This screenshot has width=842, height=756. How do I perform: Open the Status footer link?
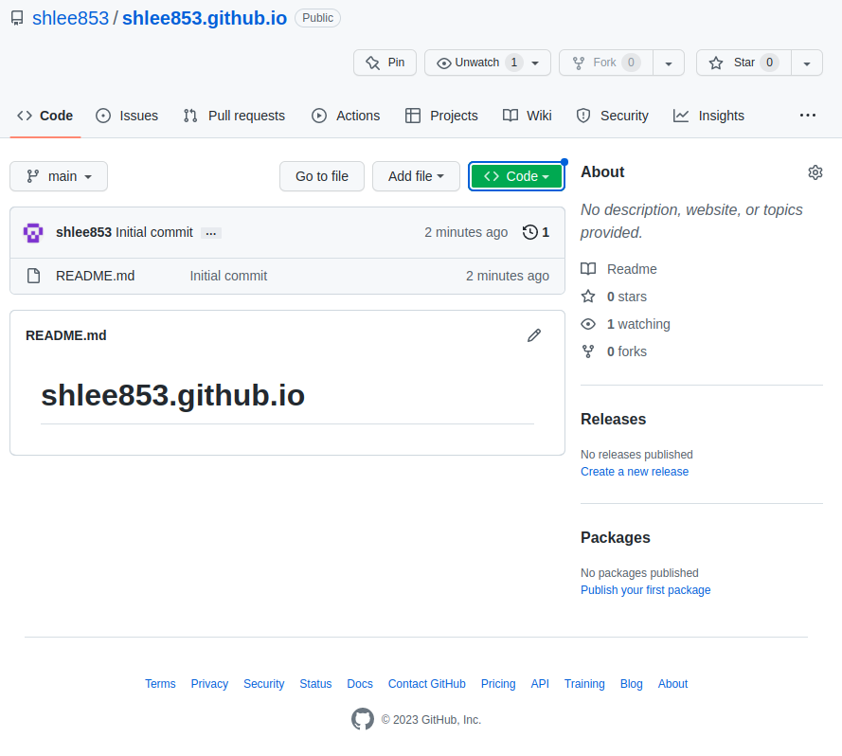click(315, 684)
